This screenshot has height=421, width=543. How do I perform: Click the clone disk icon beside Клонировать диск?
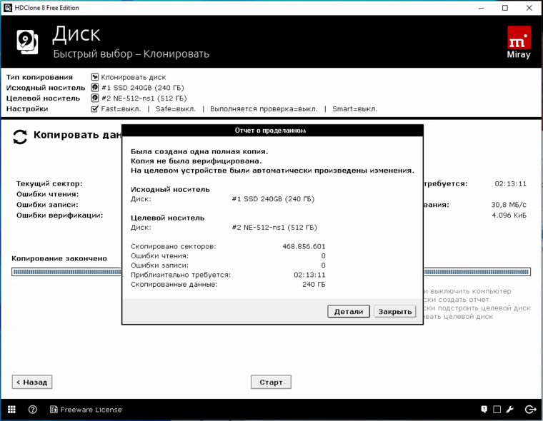coord(95,77)
